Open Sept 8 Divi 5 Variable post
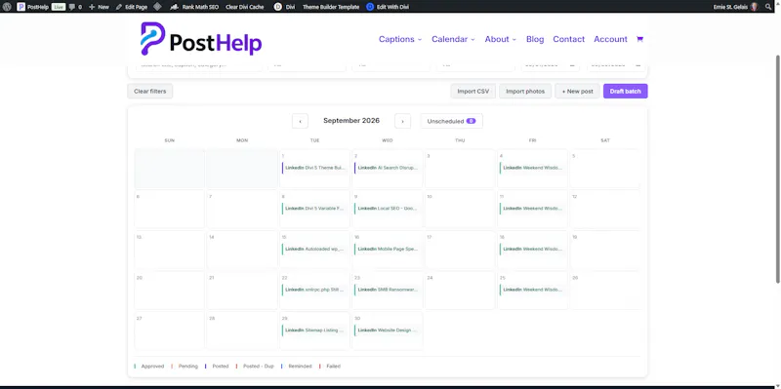The width and height of the screenshot is (781, 389). coord(314,209)
